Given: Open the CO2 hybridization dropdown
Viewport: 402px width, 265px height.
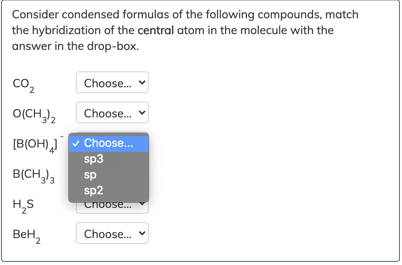Looking at the screenshot, I should tap(112, 82).
